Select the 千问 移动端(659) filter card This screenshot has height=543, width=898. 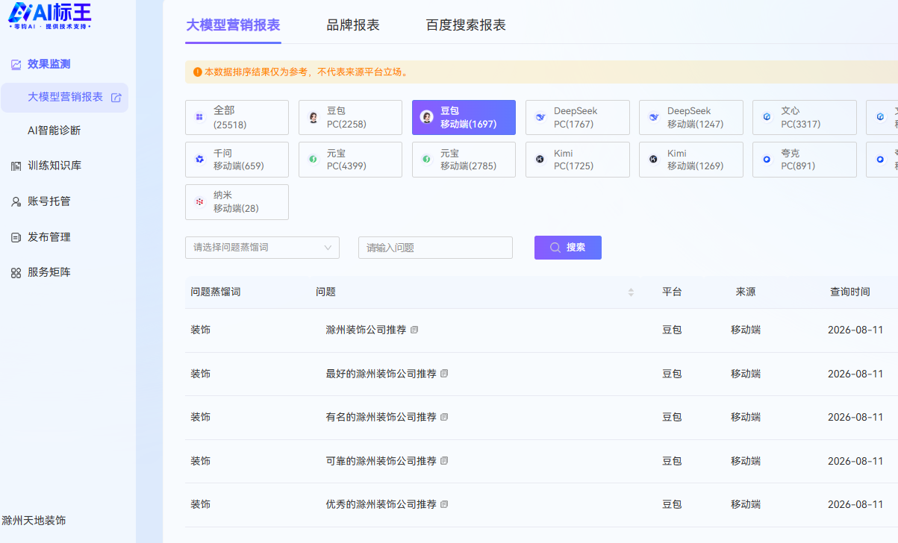(x=237, y=160)
